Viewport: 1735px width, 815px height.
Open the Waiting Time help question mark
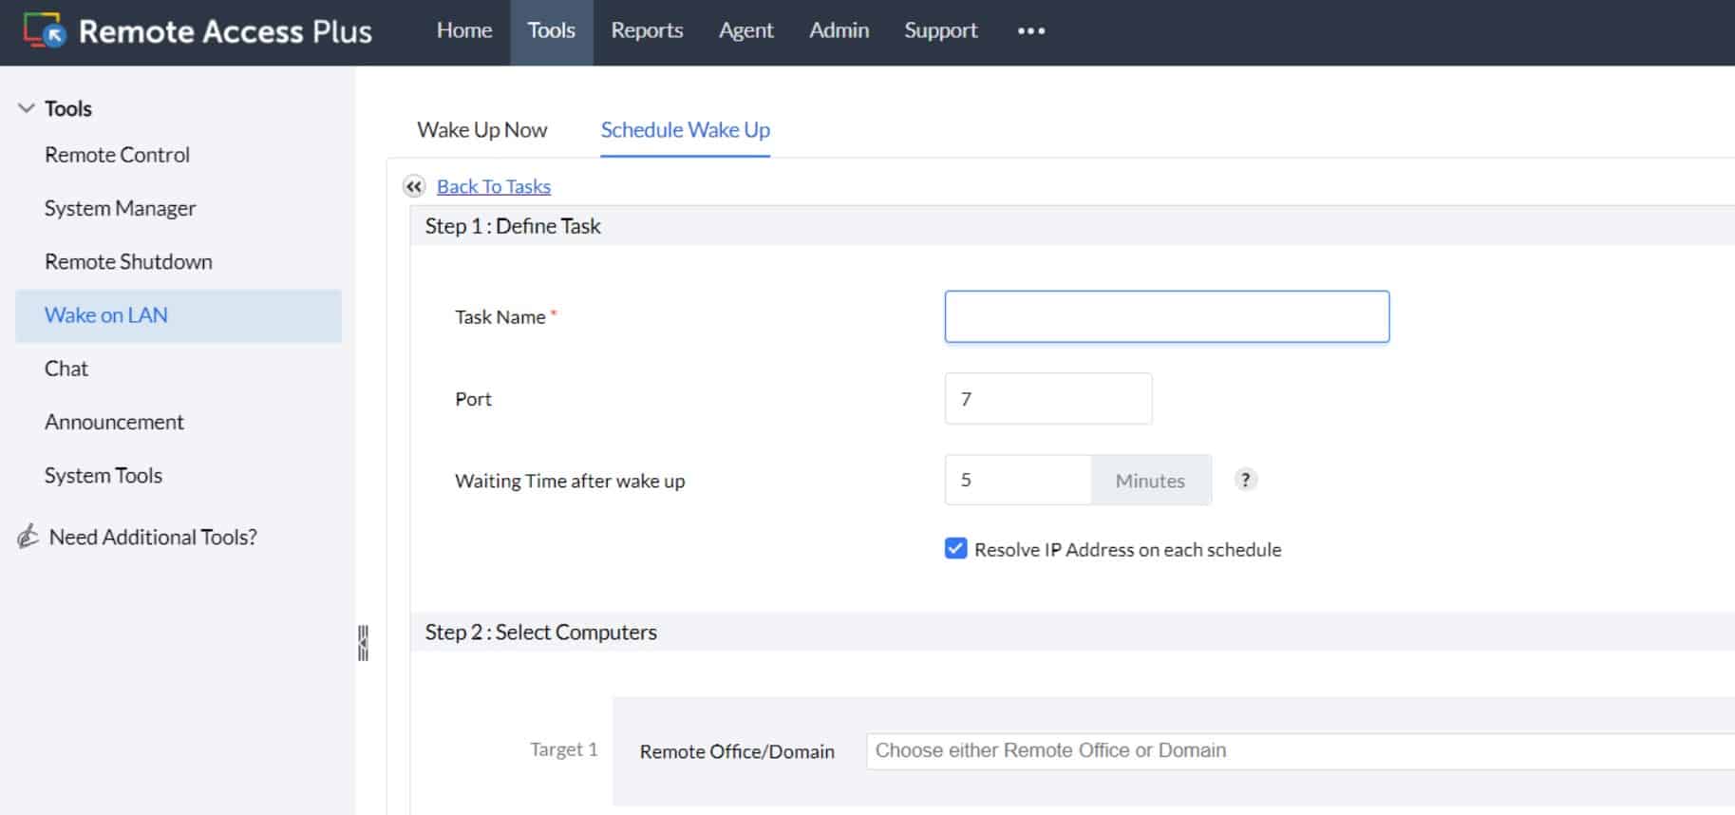click(1245, 480)
